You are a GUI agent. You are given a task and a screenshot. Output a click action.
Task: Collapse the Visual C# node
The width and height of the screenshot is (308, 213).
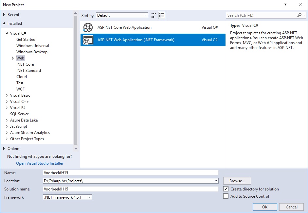point(7,33)
